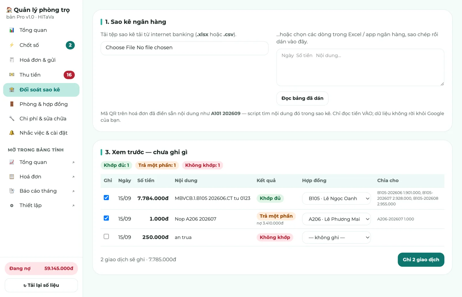Click the Không khớp result badge

point(275,237)
